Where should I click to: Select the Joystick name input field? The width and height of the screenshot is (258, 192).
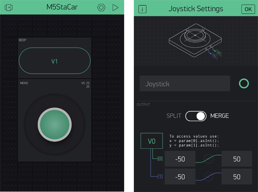coord(185,83)
